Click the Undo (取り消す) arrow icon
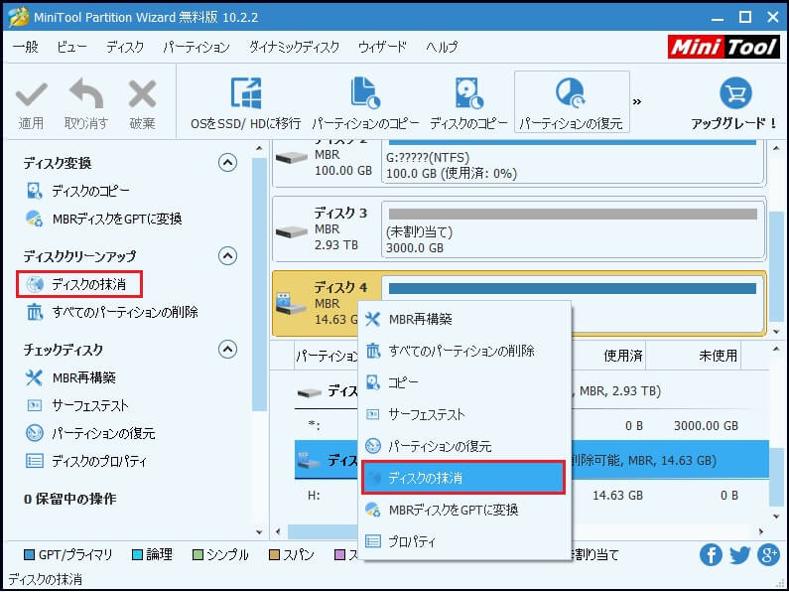 tap(86, 93)
